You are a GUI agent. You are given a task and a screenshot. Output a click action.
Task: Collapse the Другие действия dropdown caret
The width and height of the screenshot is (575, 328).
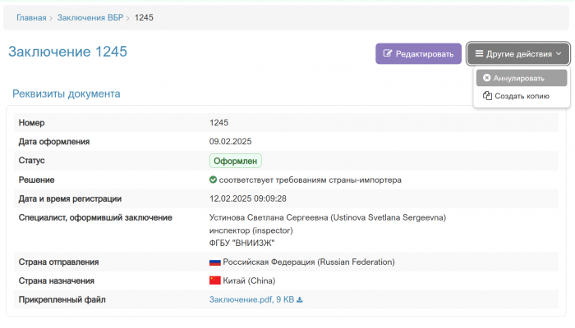[x=559, y=54]
